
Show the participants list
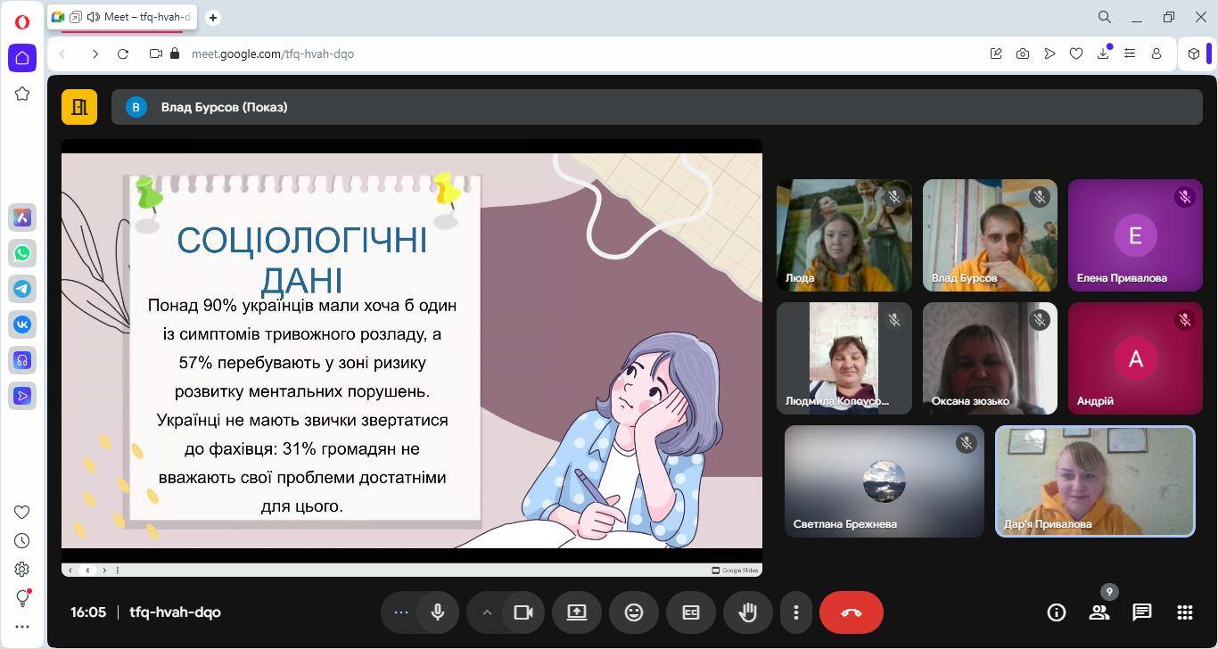point(1099,612)
